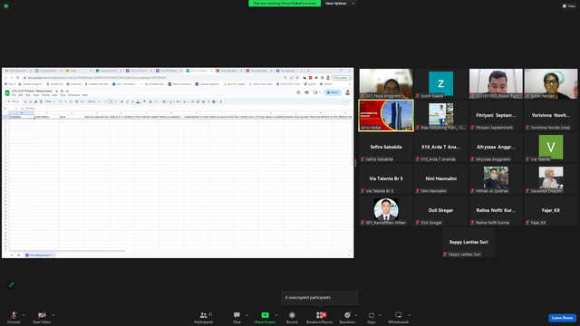Select the Hilman Al Qodrian tile
The height and width of the screenshot is (326, 580).
[x=496, y=179]
